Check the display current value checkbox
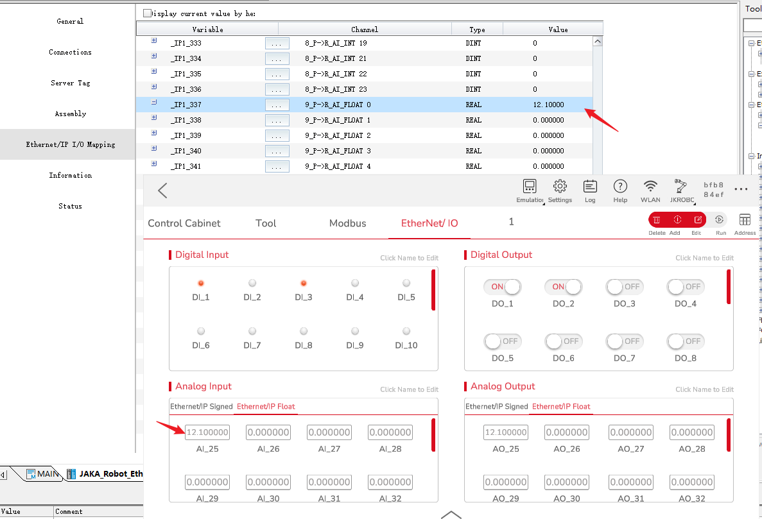Viewport: 762px width, 519px height. 148,13
